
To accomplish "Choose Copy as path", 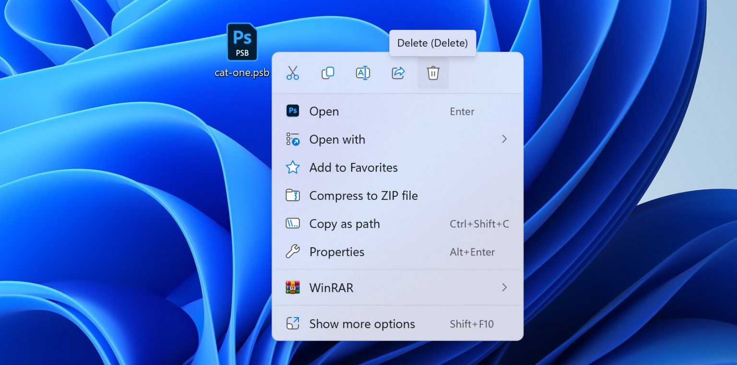I will [x=345, y=223].
